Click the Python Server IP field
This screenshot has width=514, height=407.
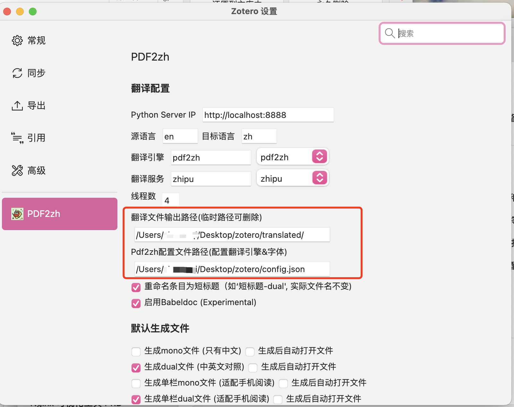(x=268, y=115)
